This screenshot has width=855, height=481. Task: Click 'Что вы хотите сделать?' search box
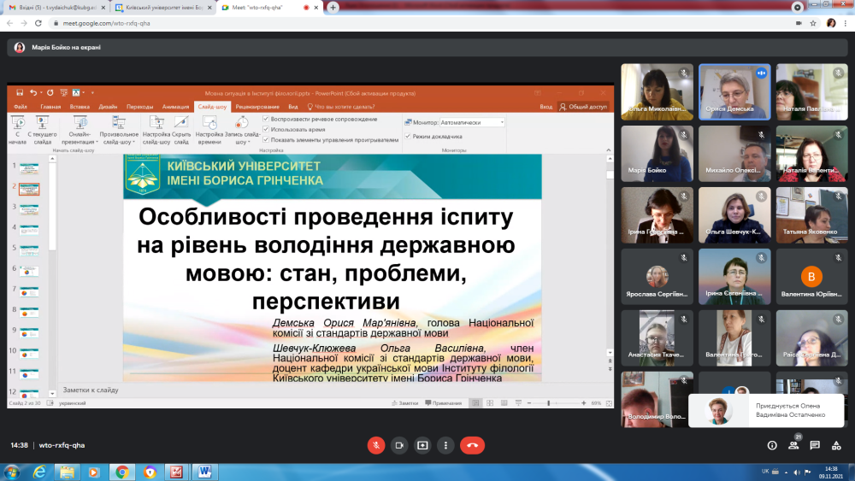click(x=341, y=107)
